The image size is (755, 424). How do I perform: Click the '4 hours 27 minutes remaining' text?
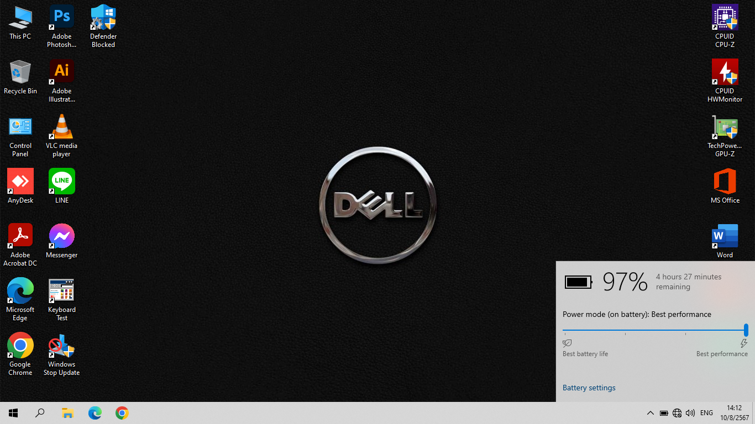point(689,282)
